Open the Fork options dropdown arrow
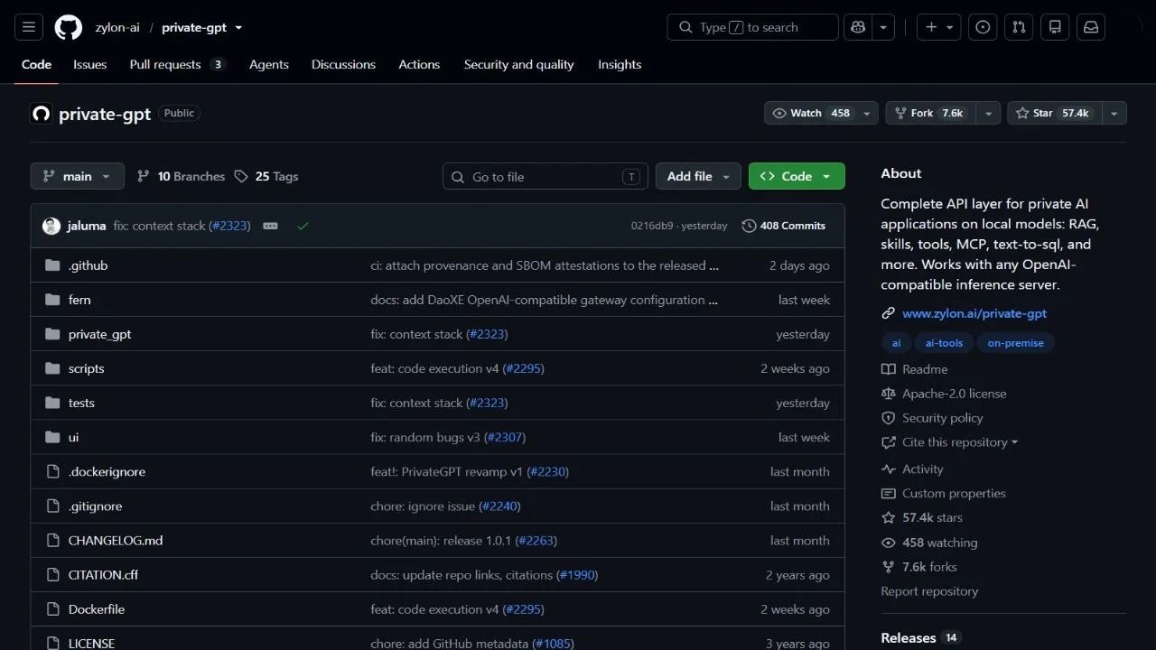Viewport: 1156px width, 650px height. point(989,113)
